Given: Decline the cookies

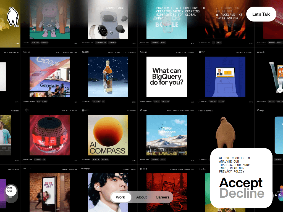Looking at the screenshot, I should click(x=242, y=193).
